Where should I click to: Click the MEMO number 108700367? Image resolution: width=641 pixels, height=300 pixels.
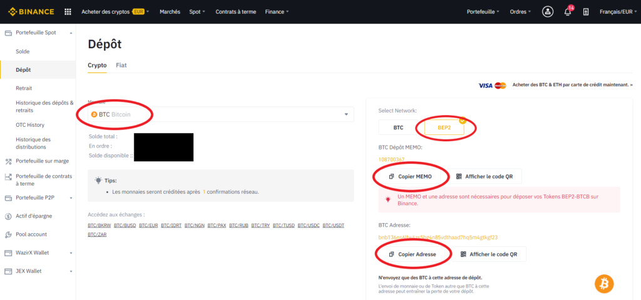pyautogui.click(x=392, y=159)
